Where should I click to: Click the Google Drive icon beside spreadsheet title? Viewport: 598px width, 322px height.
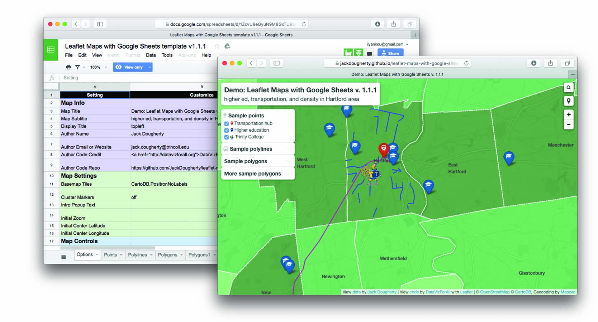point(227,46)
